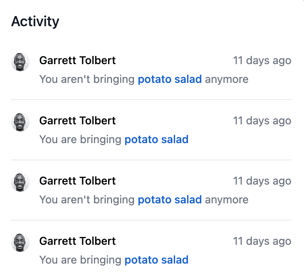Click Garrett Tolbert name in third entry
Image resolution: width=304 pixels, height=280 pixels.
coord(78,181)
